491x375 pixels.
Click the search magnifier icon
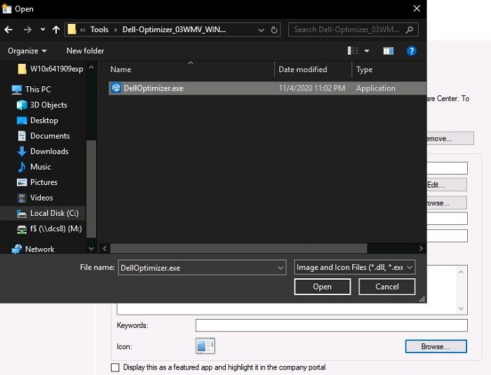pos(409,29)
